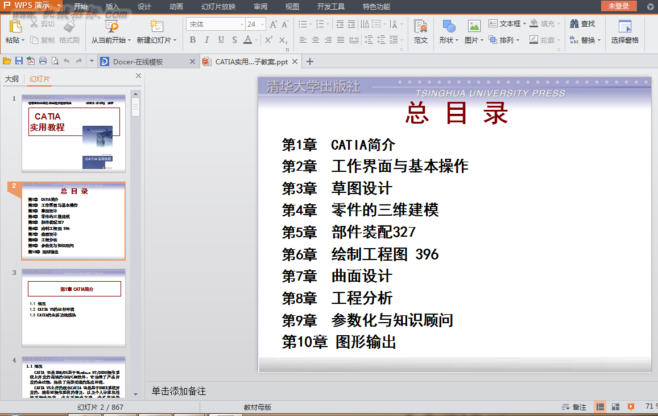658x416 pixels.
Task: Click the Notes (备注) button in status bar
Action: pos(574,407)
